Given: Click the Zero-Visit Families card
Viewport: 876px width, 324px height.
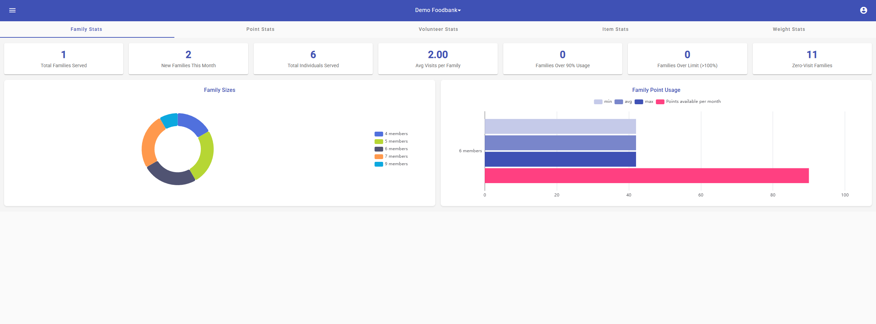Looking at the screenshot, I should [x=812, y=58].
